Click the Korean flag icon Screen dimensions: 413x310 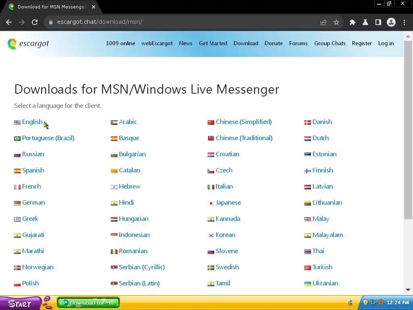click(211, 235)
